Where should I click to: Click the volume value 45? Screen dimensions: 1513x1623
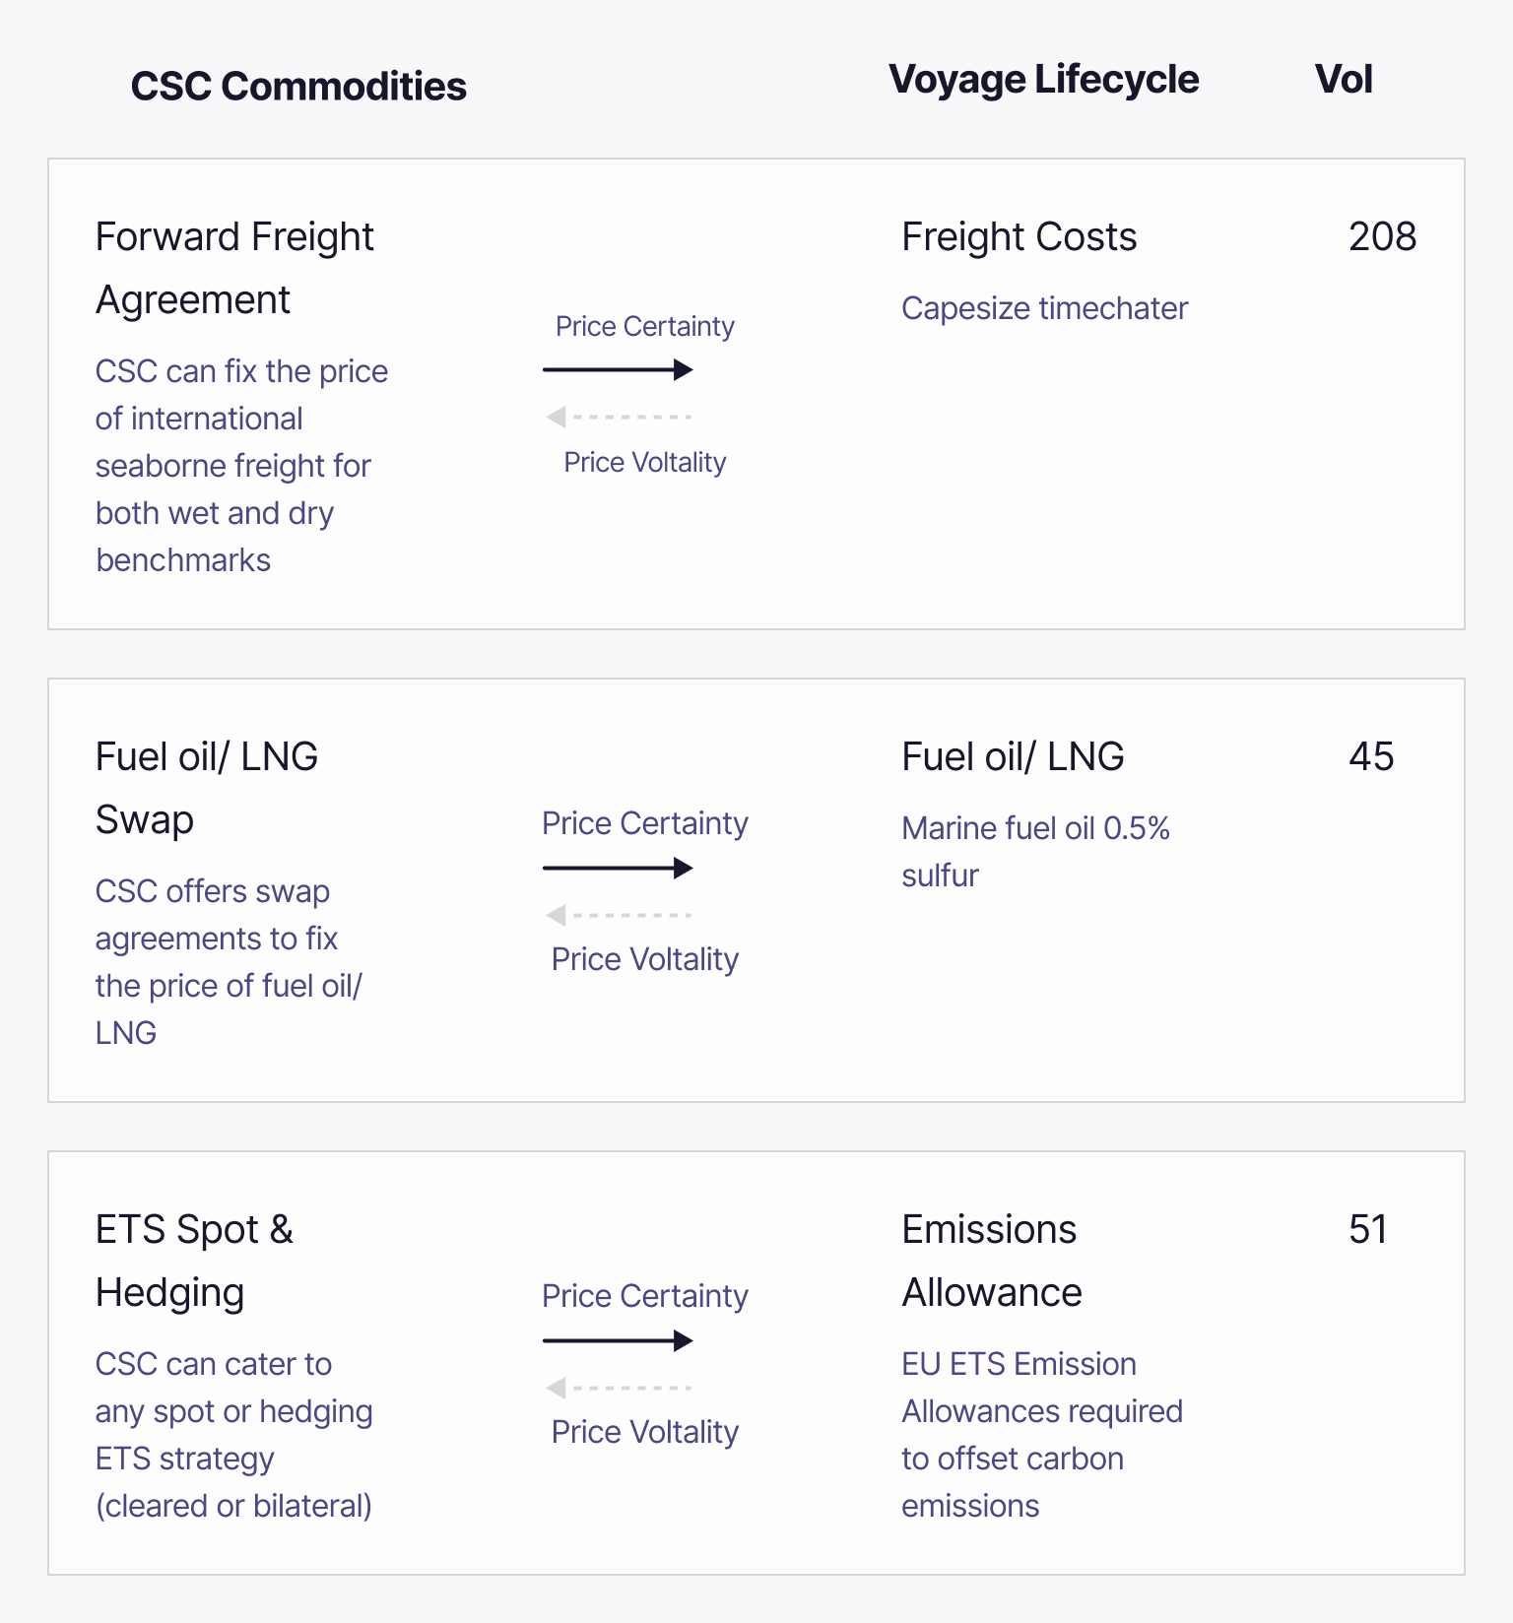point(1371,757)
